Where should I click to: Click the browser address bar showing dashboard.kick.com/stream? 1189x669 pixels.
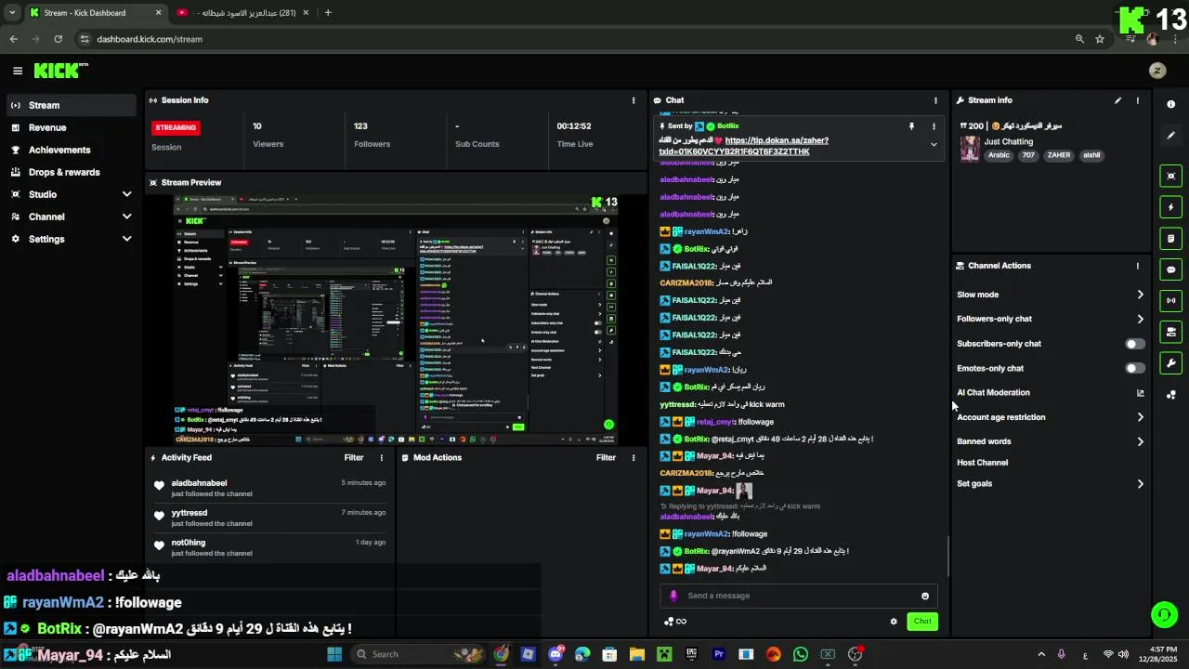[x=576, y=39]
